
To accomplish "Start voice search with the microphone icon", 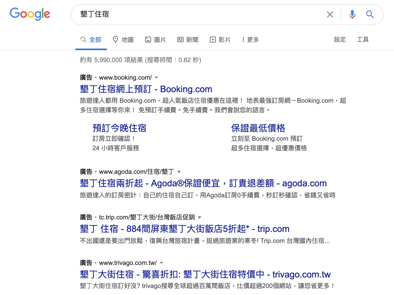I will (x=352, y=15).
